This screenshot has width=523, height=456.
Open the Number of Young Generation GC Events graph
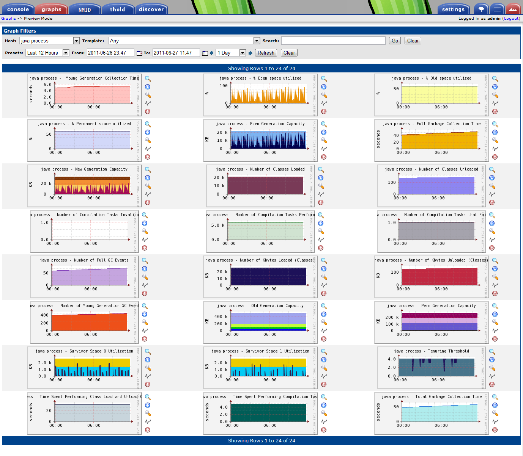click(x=84, y=322)
